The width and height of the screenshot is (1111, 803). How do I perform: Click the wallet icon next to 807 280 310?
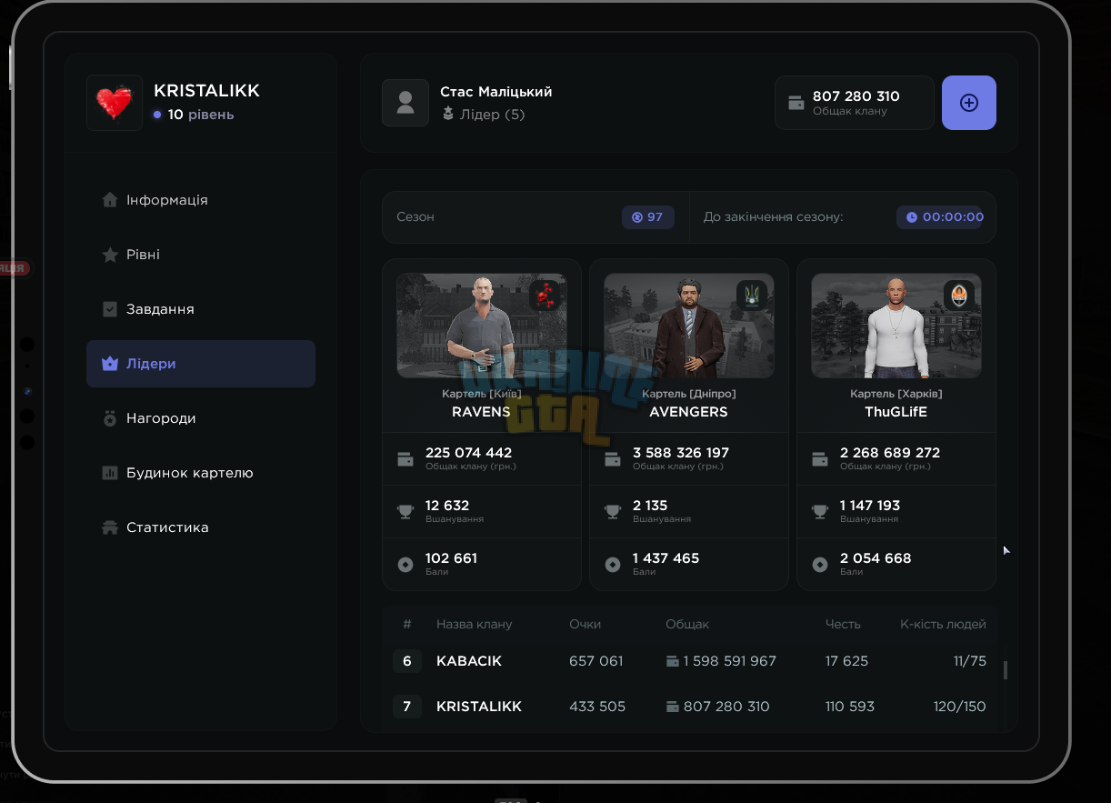coord(796,103)
